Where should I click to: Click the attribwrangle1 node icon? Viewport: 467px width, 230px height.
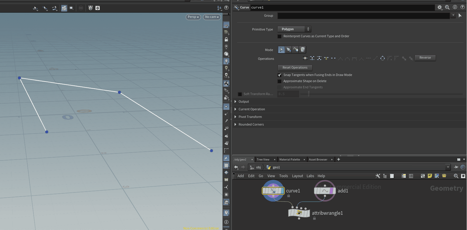(299, 213)
